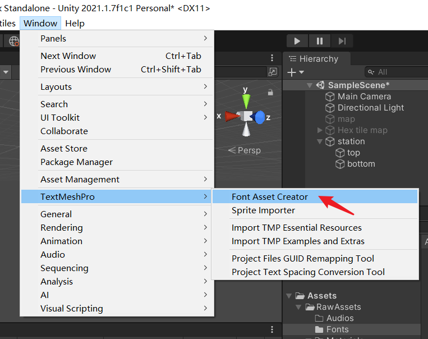
Task: Open Asset Store from menu
Action: point(117,149)
